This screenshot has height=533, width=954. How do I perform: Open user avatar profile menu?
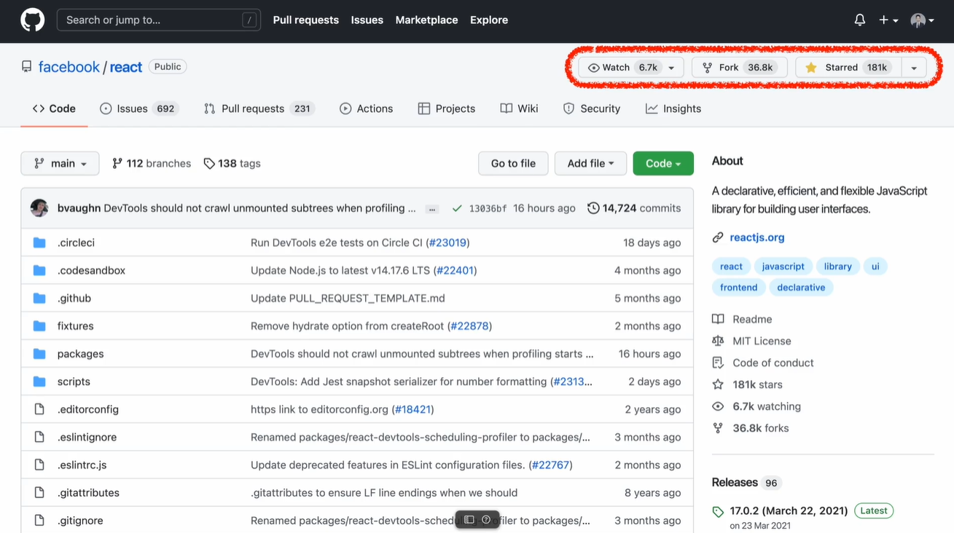point(923,20)
